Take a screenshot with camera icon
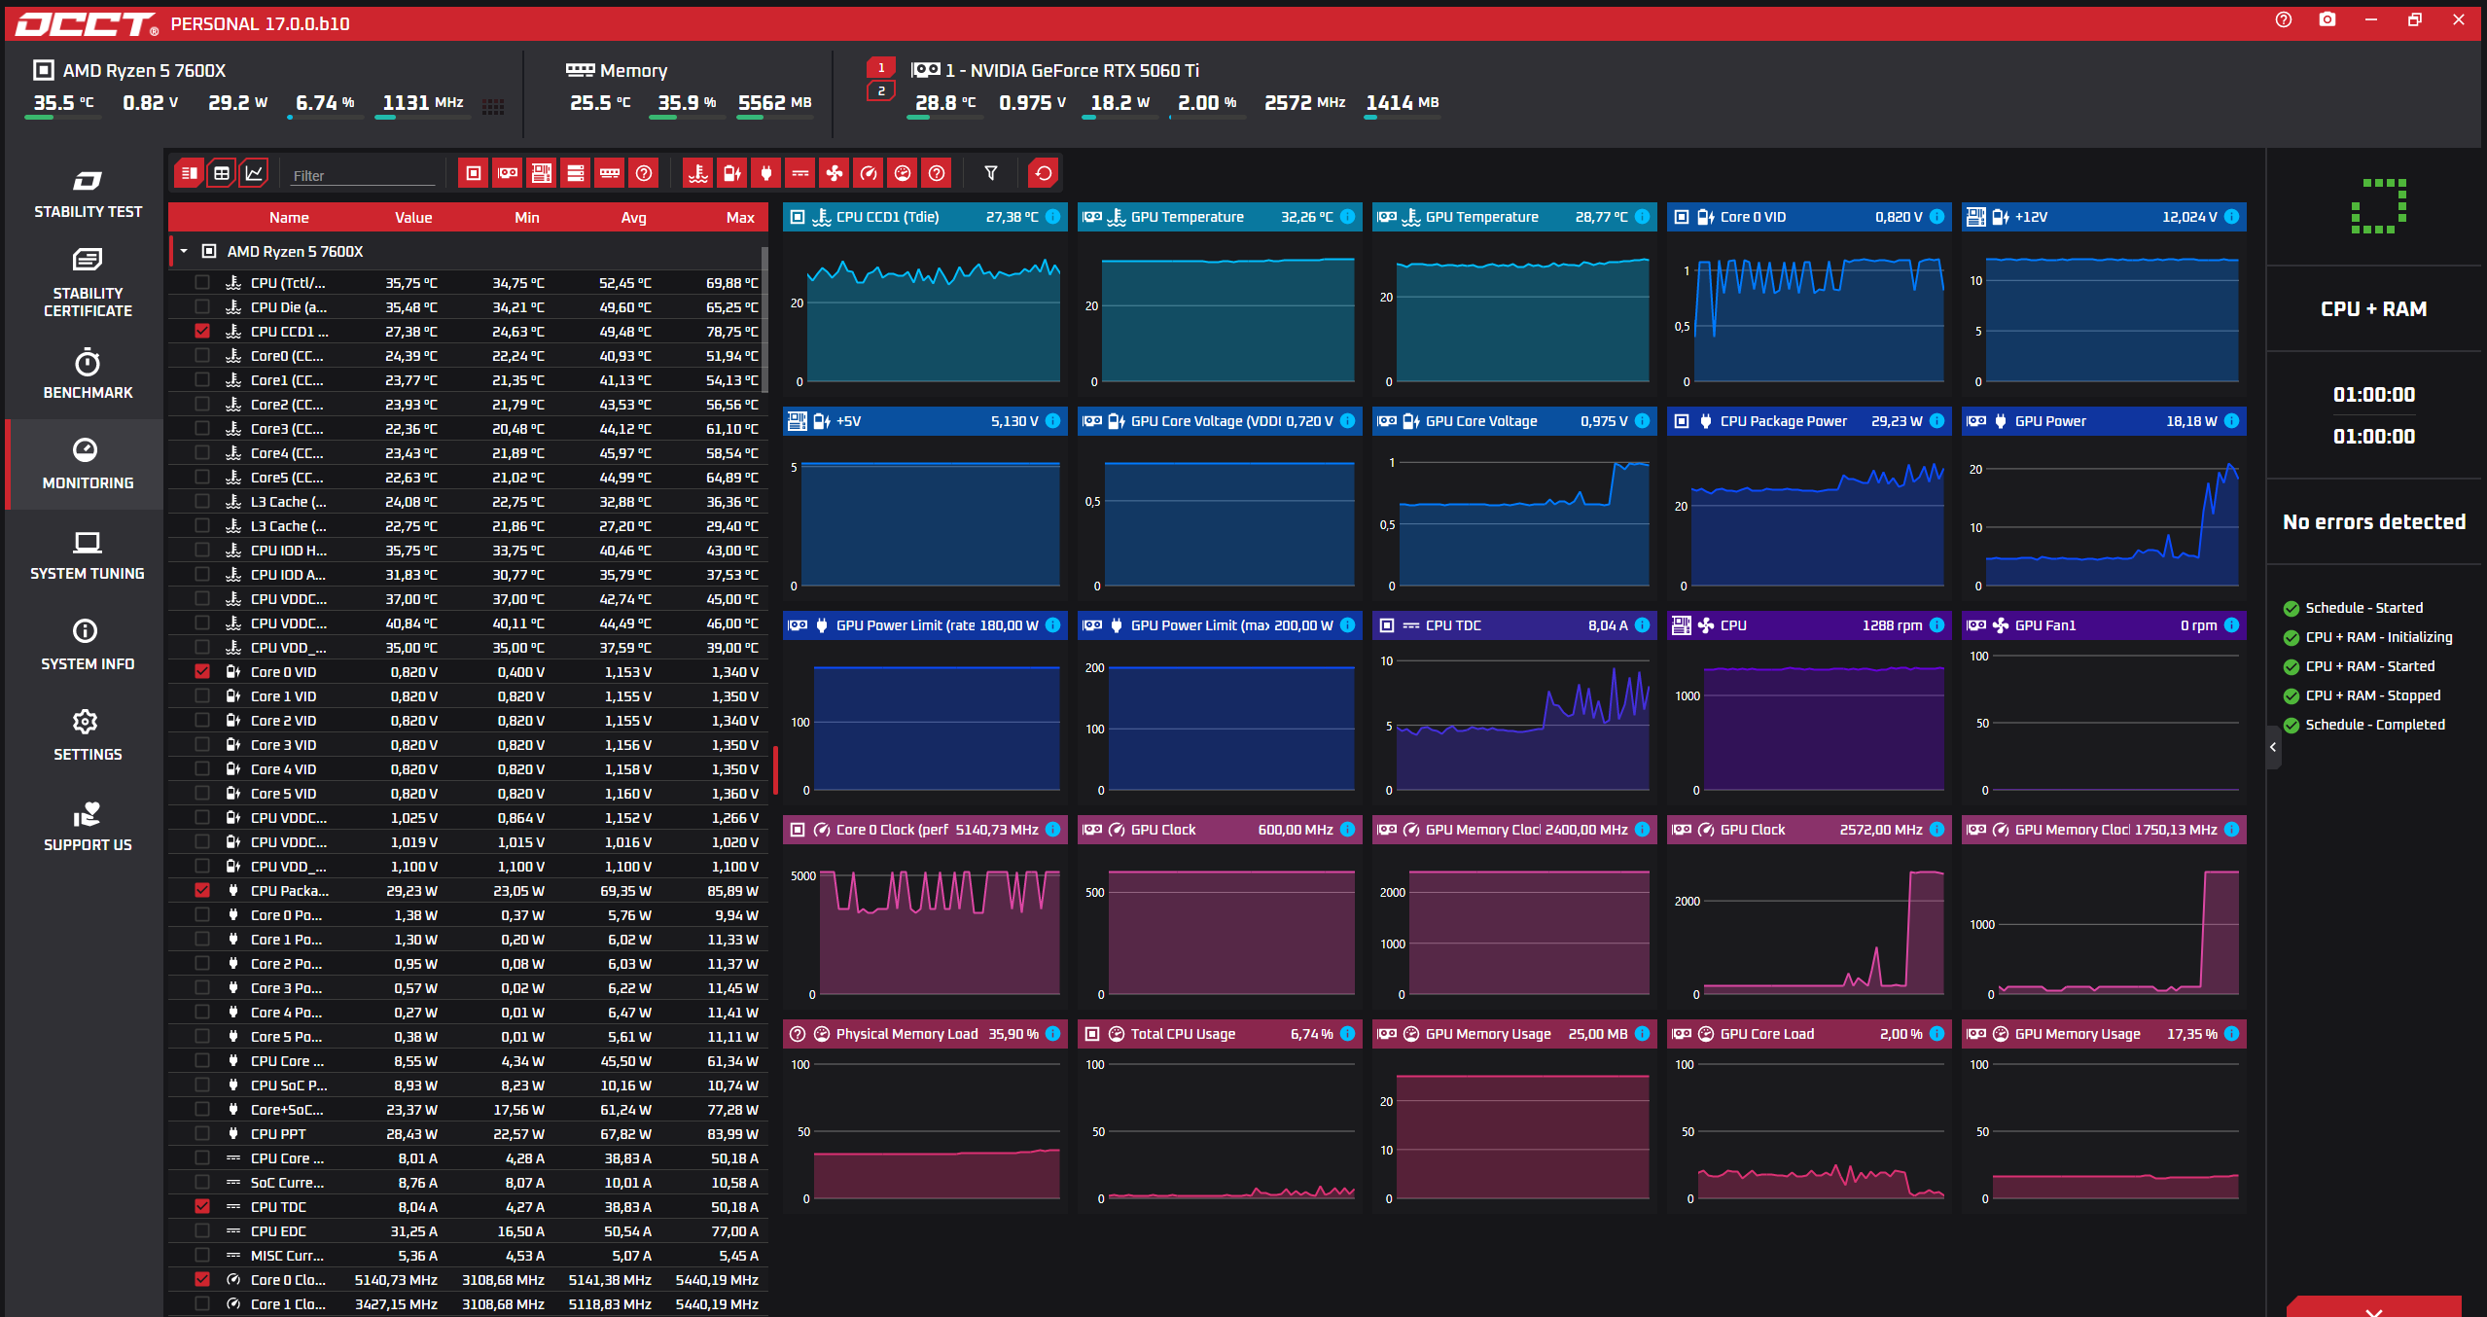The image size is (2487, 1317). [x=2327, y=20]
